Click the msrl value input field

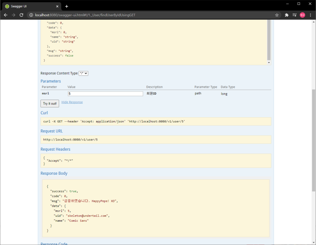pos(105,94)
